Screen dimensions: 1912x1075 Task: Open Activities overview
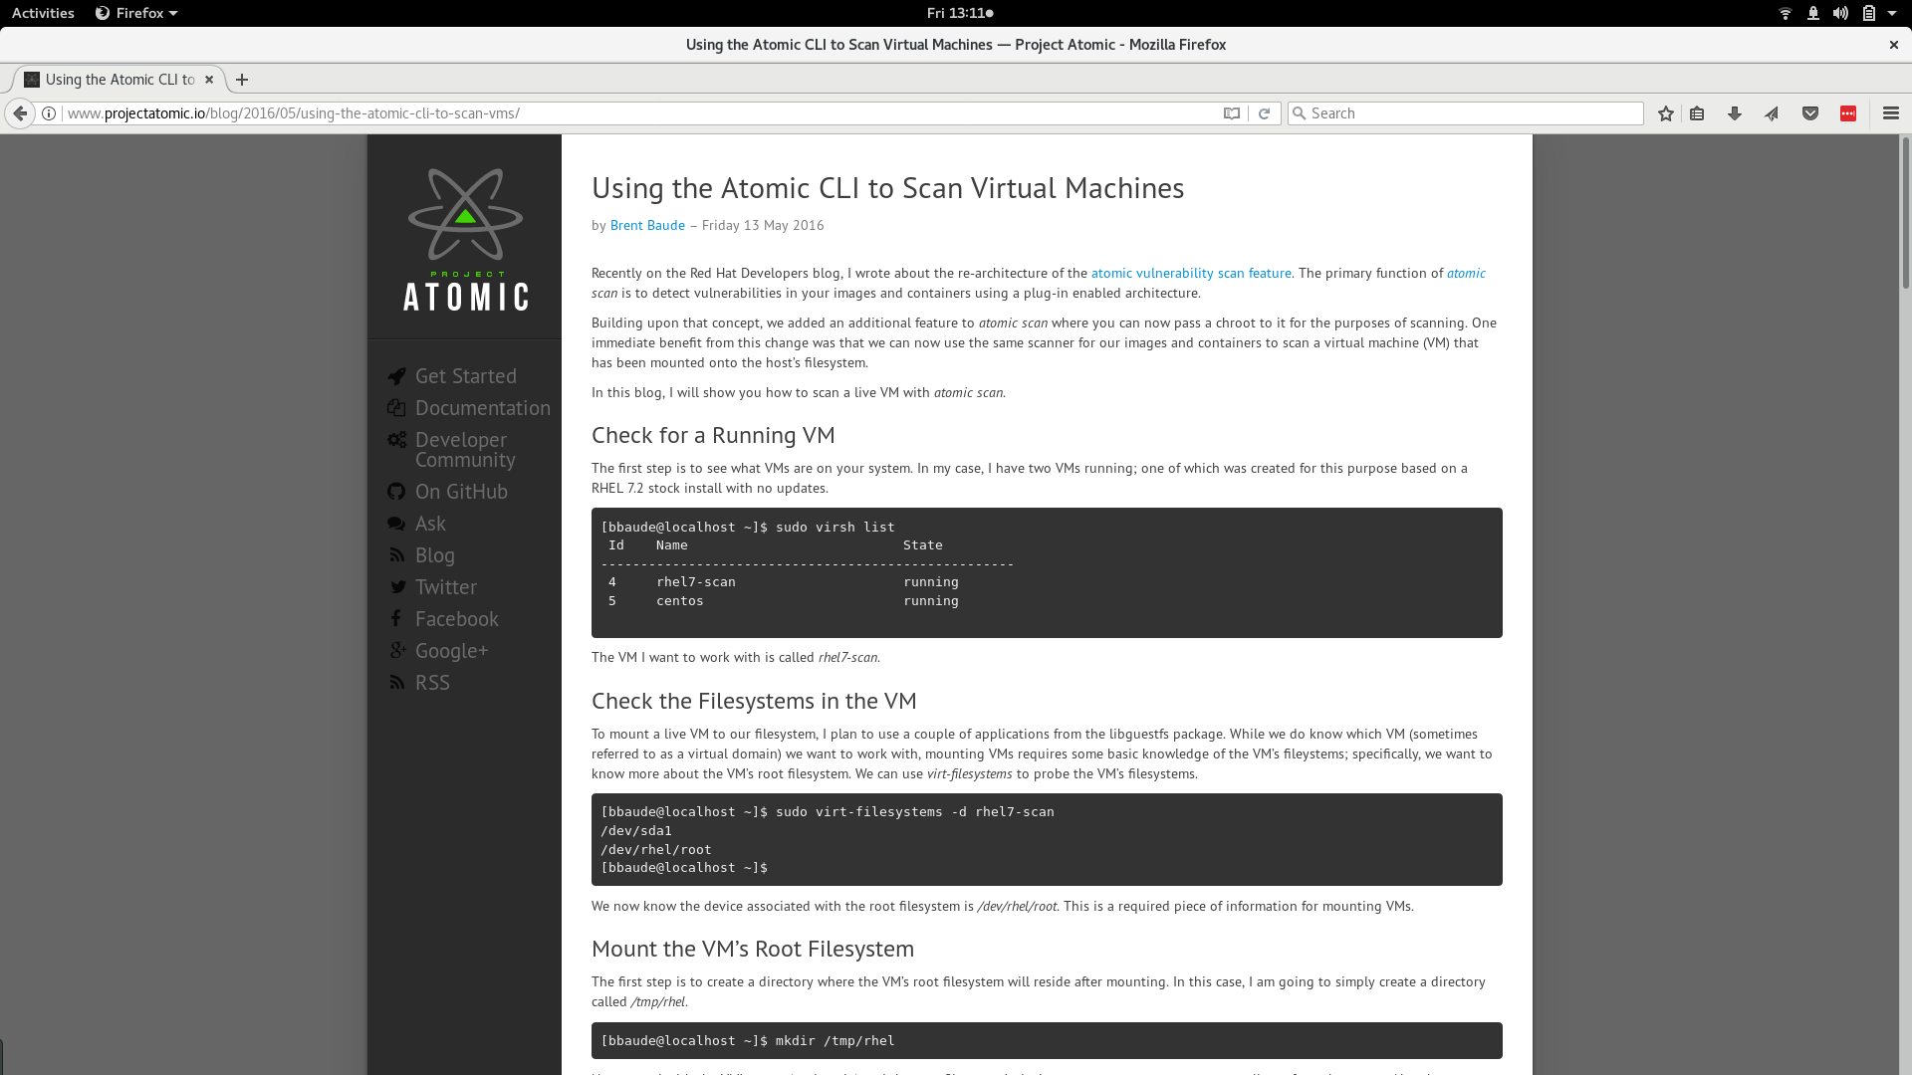43,13
